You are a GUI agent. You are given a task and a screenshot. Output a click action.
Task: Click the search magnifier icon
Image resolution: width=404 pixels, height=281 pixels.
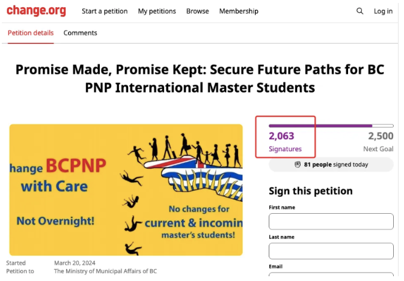[360, 11]
